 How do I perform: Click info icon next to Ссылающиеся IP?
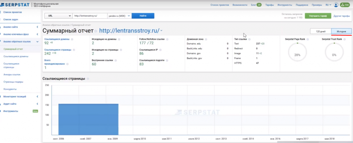pyautogui.click(x=160, y=50)
